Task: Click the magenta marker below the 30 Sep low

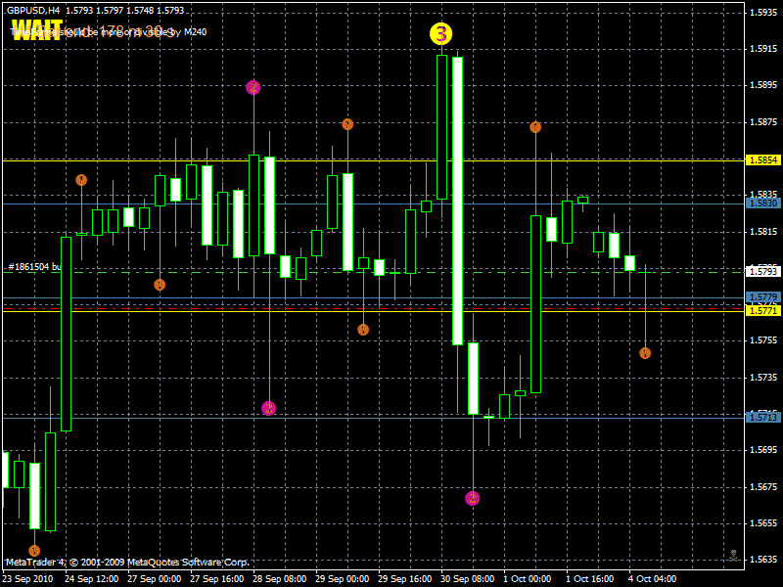Action: (x=473, y=497)
